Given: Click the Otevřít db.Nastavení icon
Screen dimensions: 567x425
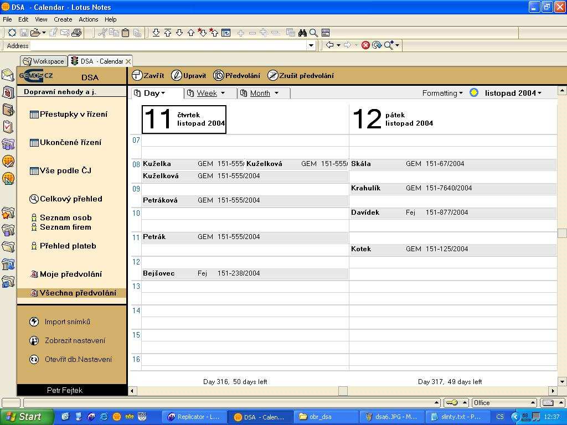Looking at the screenshot, I should (x=34, y=359).
